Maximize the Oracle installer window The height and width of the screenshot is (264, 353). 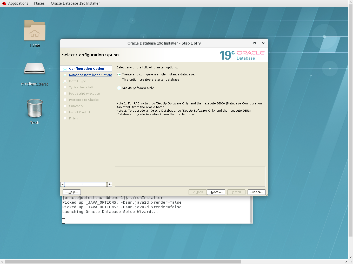pyautogui.click(x=255, y=43)
